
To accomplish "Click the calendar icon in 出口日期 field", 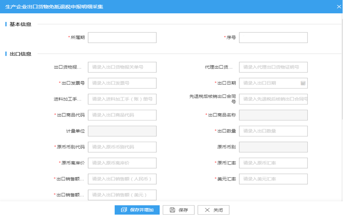I will (303, 83).
